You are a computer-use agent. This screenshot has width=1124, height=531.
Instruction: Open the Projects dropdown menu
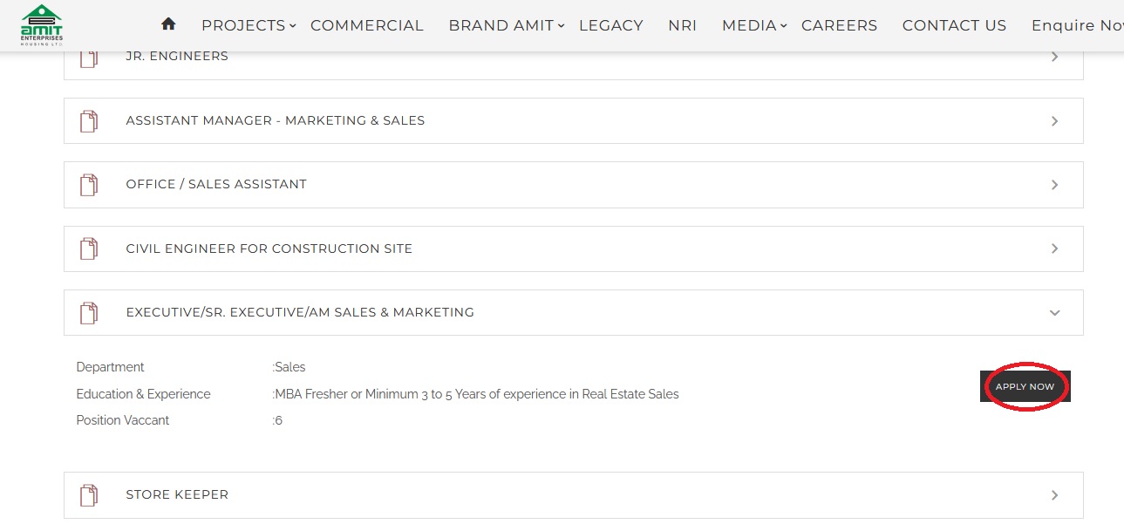point(248,25)
